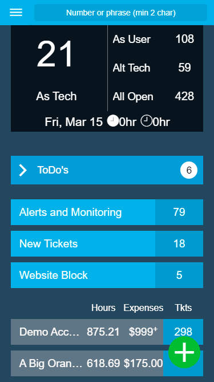Viewport: 214px width, 382px height.
Task: Focus the number or phrase search field
Action: coord(120,13)
